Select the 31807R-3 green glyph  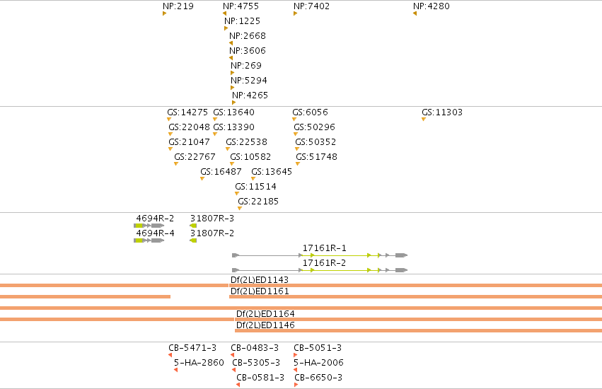pos(193,226)
